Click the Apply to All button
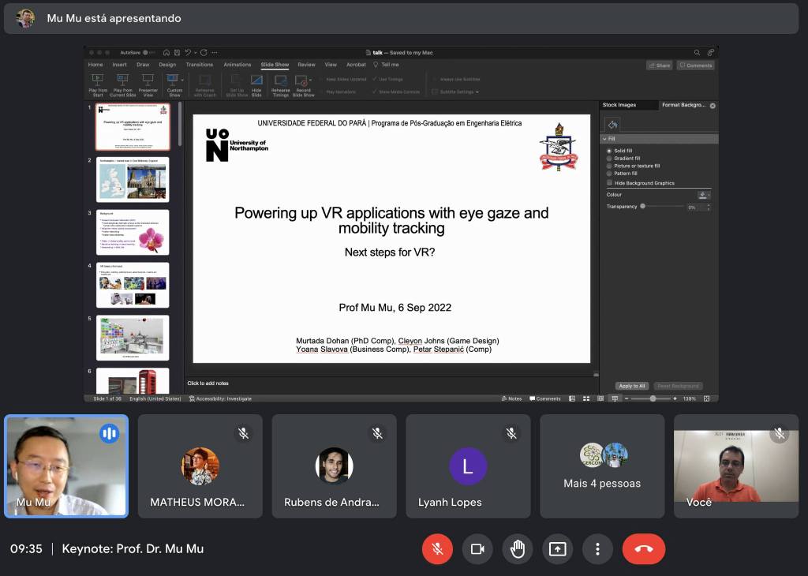Viewport: 808px width, 576px height. pos(632,386)
